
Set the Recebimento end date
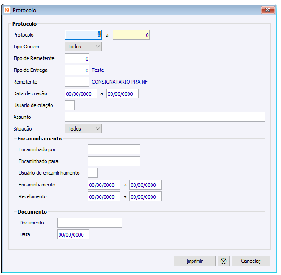tap(146, 196)
